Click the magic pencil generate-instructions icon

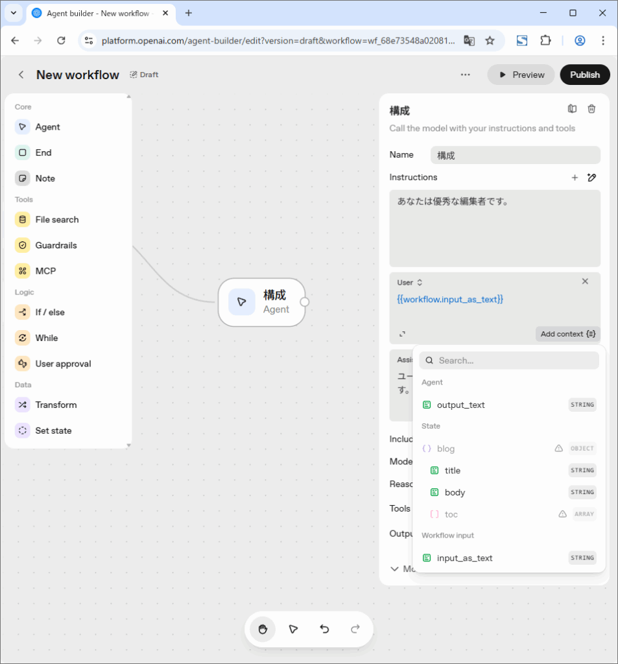[591, 178]
